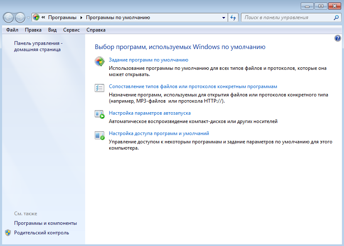Image resolution: width=344 pixels, height=246 pixels.
Task: Click the shield icon beside 'Родительский контроль'
Action: pyautogui.click(x=8, y=233)
